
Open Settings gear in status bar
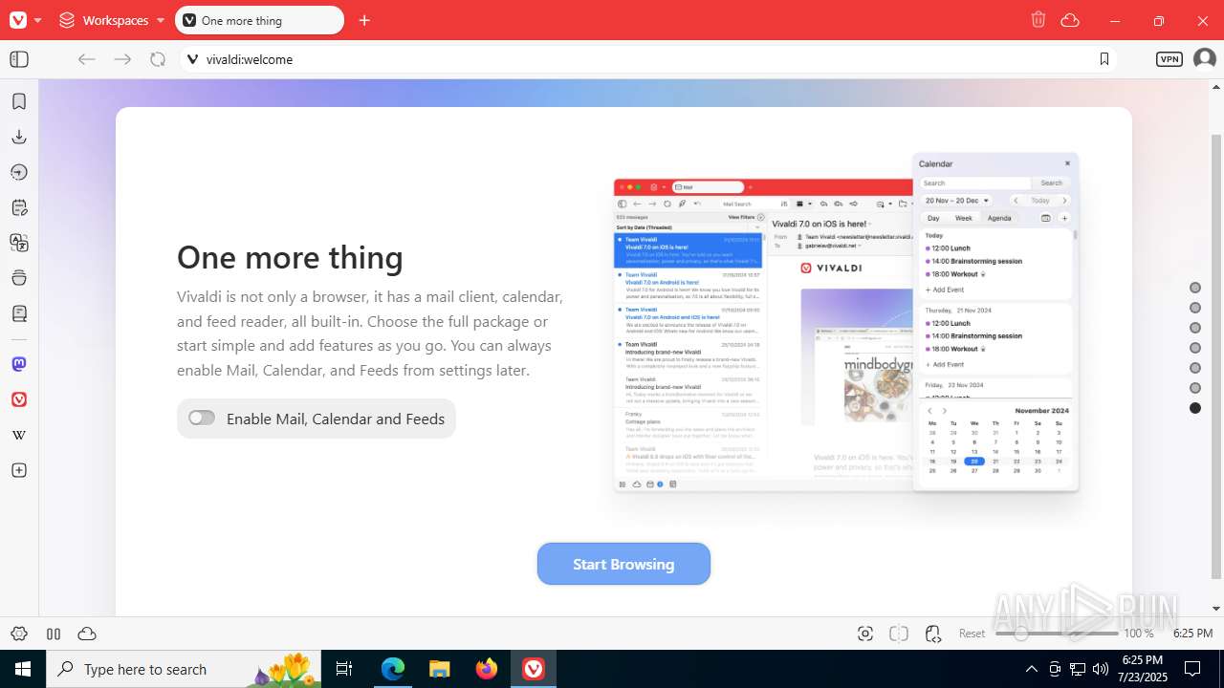click(18, 634)
